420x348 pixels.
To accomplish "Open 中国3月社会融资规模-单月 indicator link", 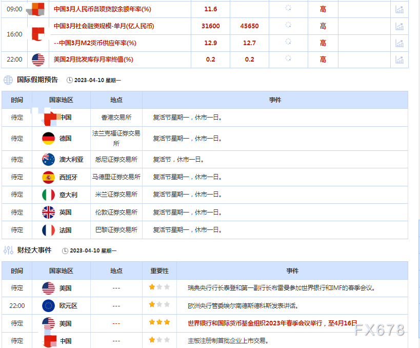I will pyautogui.click(x=104, y=26).
